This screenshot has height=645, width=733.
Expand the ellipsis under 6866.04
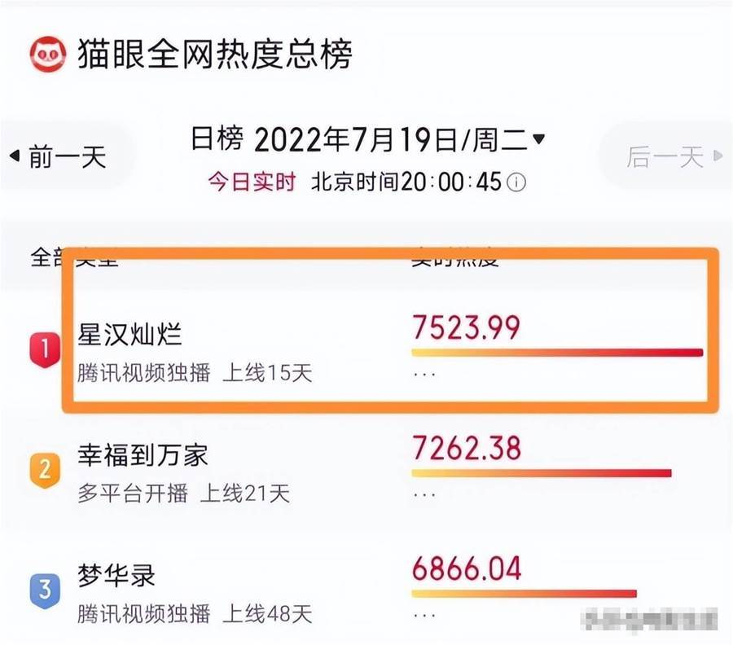[x=424, y=615]
